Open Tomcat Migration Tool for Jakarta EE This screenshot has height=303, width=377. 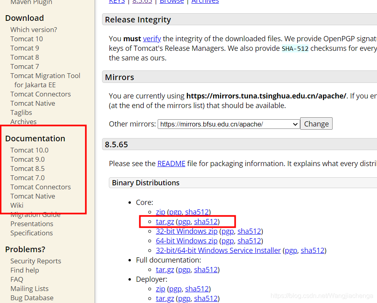point(45,80)
